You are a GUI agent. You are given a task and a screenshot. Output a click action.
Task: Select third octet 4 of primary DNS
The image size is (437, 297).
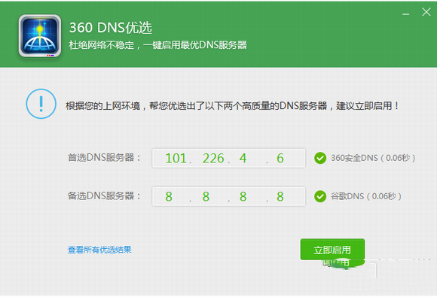243,158
